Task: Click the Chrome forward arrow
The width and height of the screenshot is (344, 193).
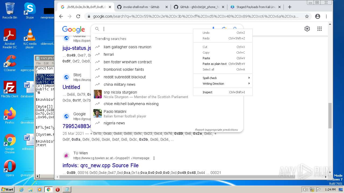Action: [x=70, y=16]
